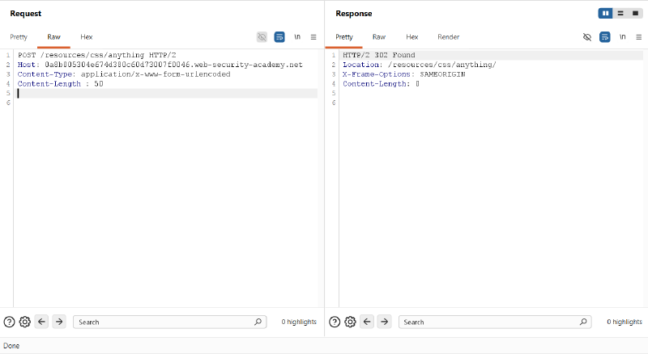Image resolution: width=648 pixels, height=354 pixels.
Task: Toggle word wrap icon in Response panel
Action: tap(604, 37)
